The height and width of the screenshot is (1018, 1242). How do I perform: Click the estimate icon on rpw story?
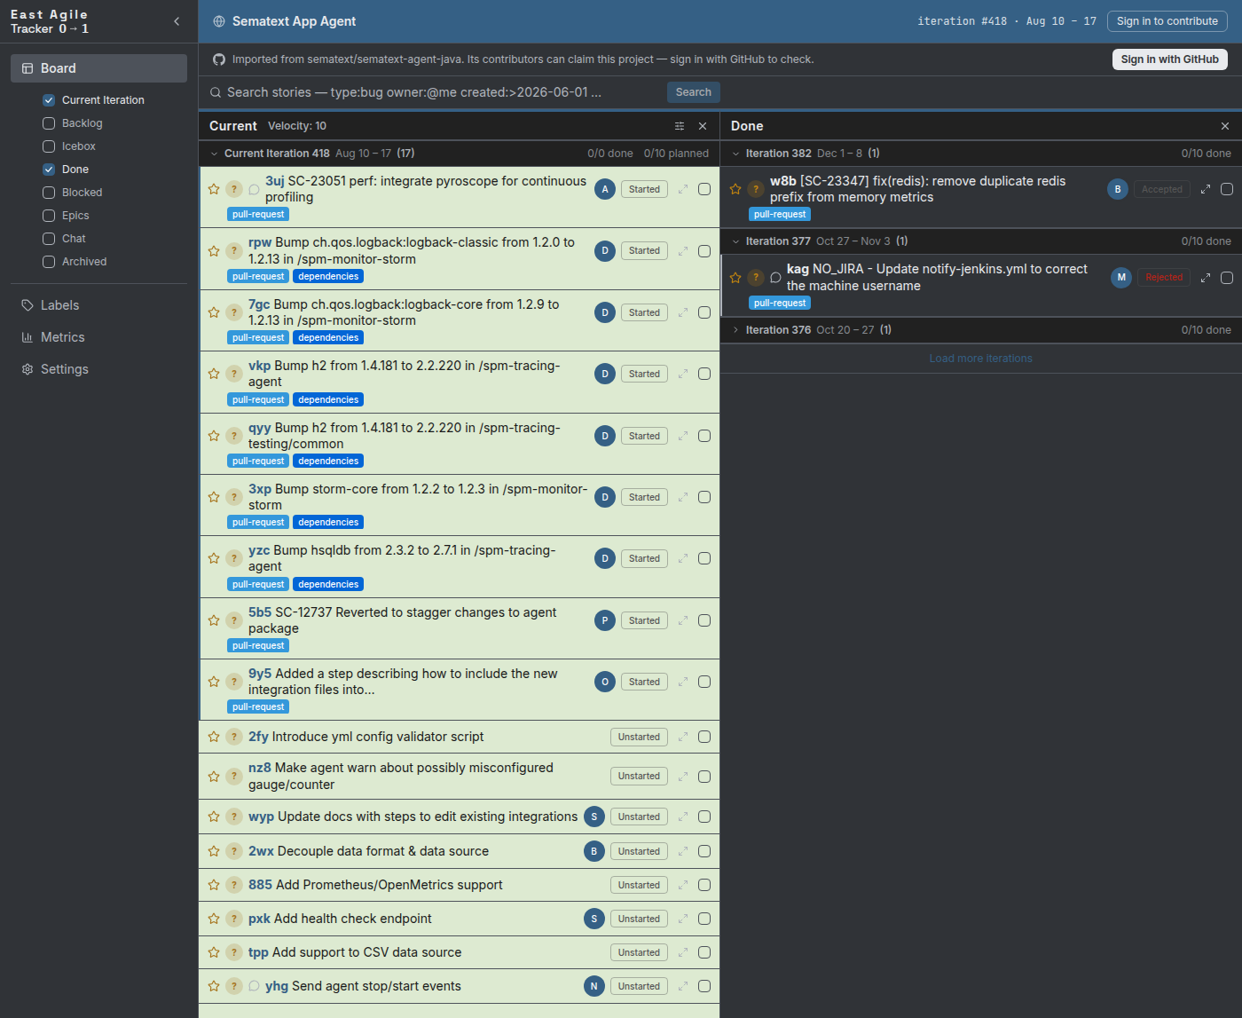tap(233, 251)
